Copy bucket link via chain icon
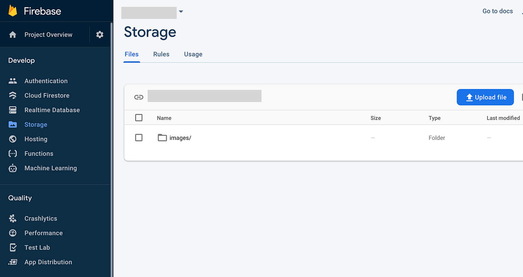This screenshot has width=523, height=277. tap(139, 97)
